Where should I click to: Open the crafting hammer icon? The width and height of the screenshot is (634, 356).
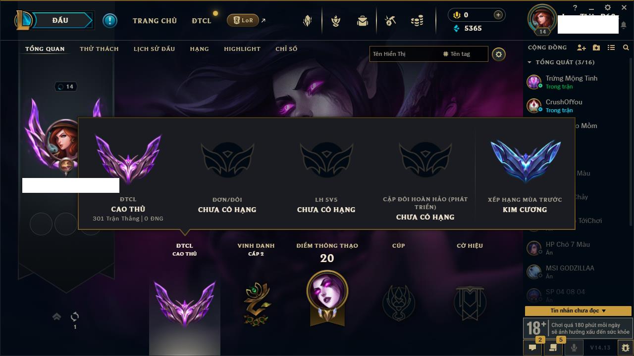pyautogui.click(x=390, y=21)
